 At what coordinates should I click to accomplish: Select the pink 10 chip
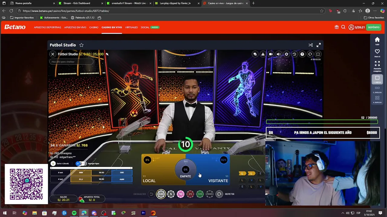pyautogui.click(x=180, y=194)
